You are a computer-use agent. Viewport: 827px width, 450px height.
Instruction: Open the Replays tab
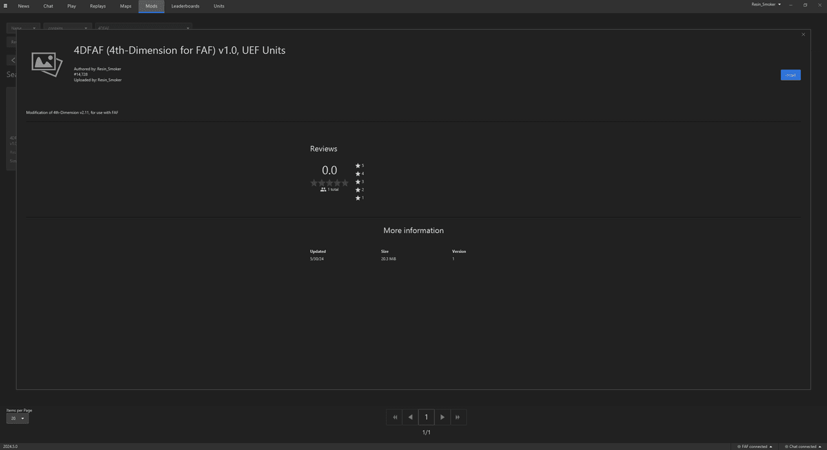tap(98, 6)
